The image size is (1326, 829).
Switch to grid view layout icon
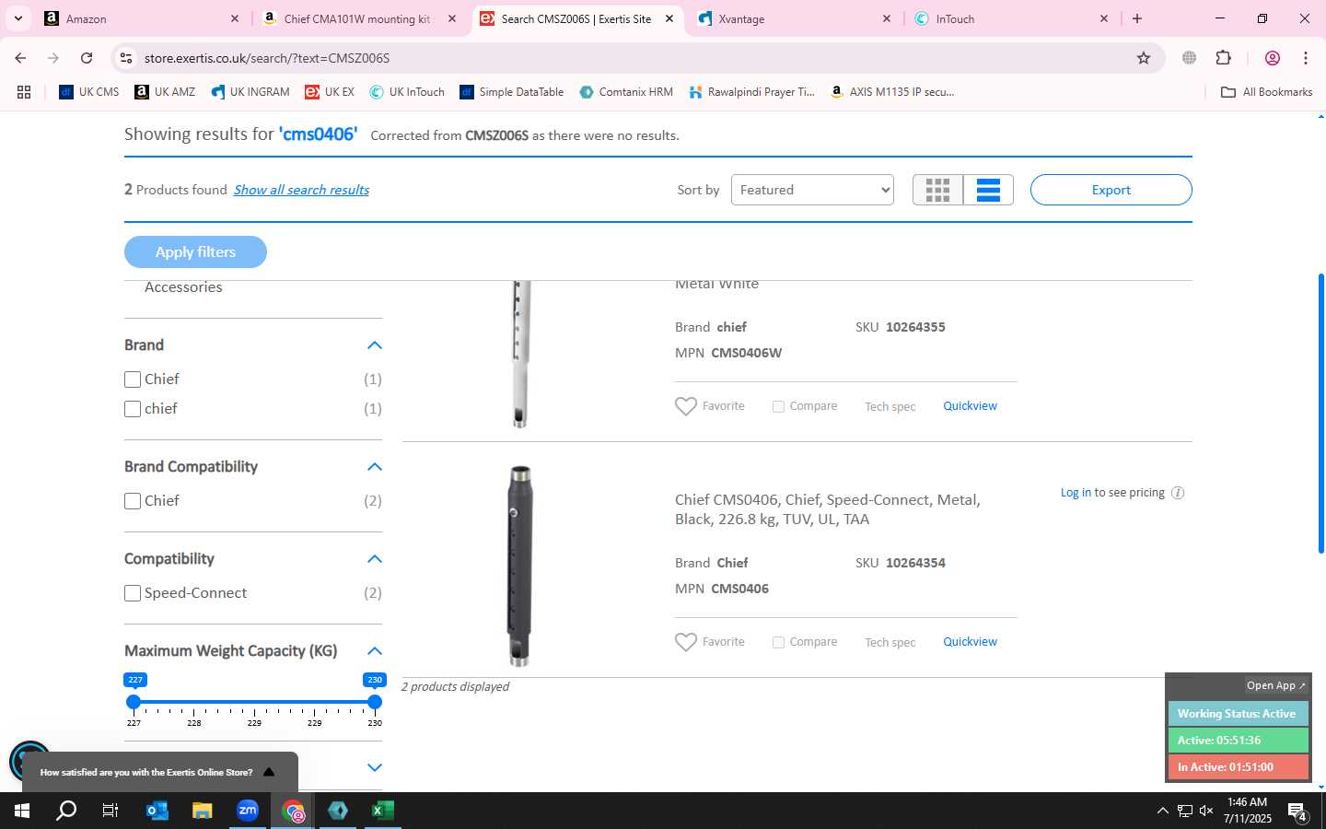[937, 190]
